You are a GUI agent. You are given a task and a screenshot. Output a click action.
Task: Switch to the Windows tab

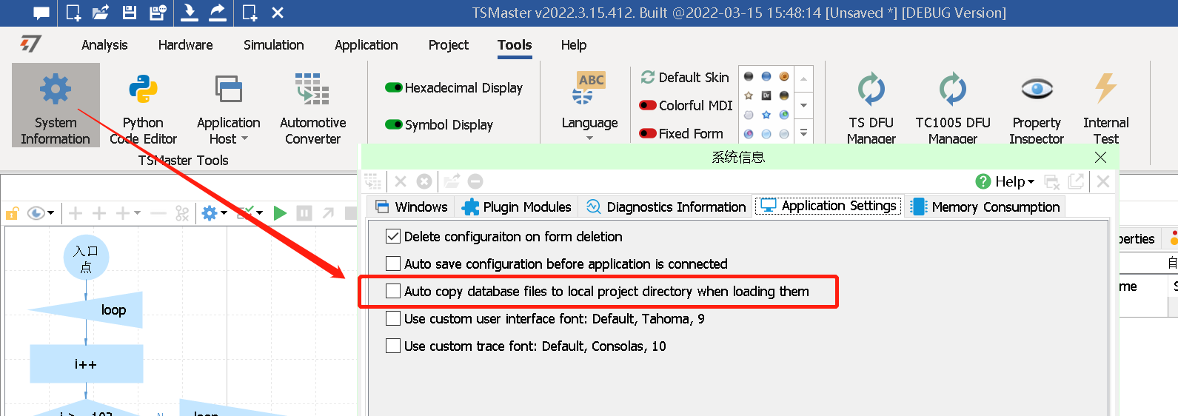coord(412,207)
